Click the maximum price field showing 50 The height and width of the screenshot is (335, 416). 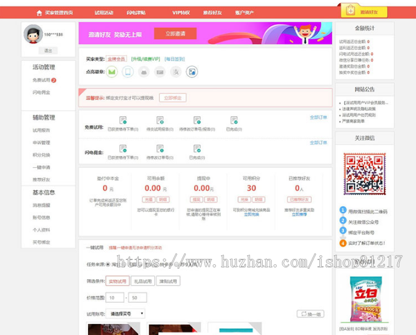pyautogui.click(x=138, y=298)
